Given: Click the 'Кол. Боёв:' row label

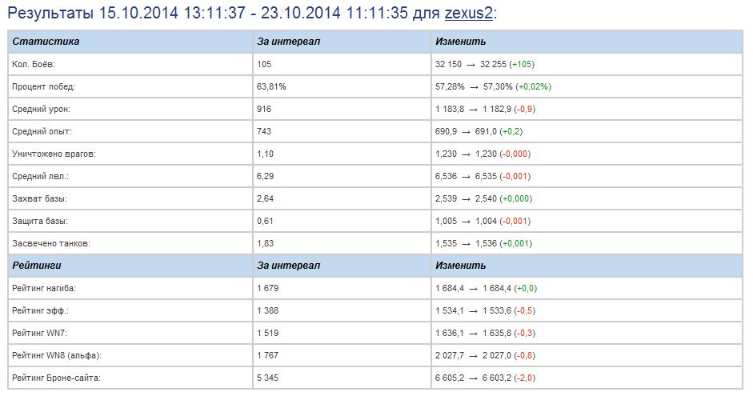Looking at the screenshot, I should click(34, 64).
